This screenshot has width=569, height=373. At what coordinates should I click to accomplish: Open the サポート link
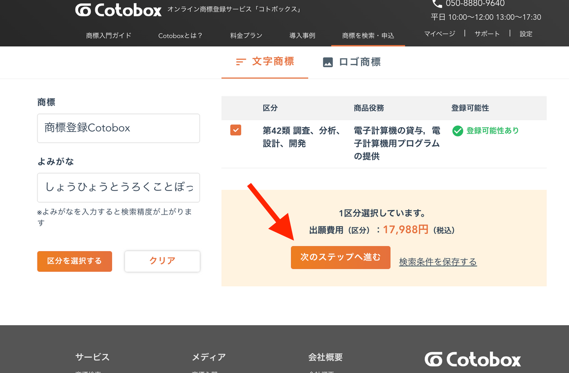487,34
